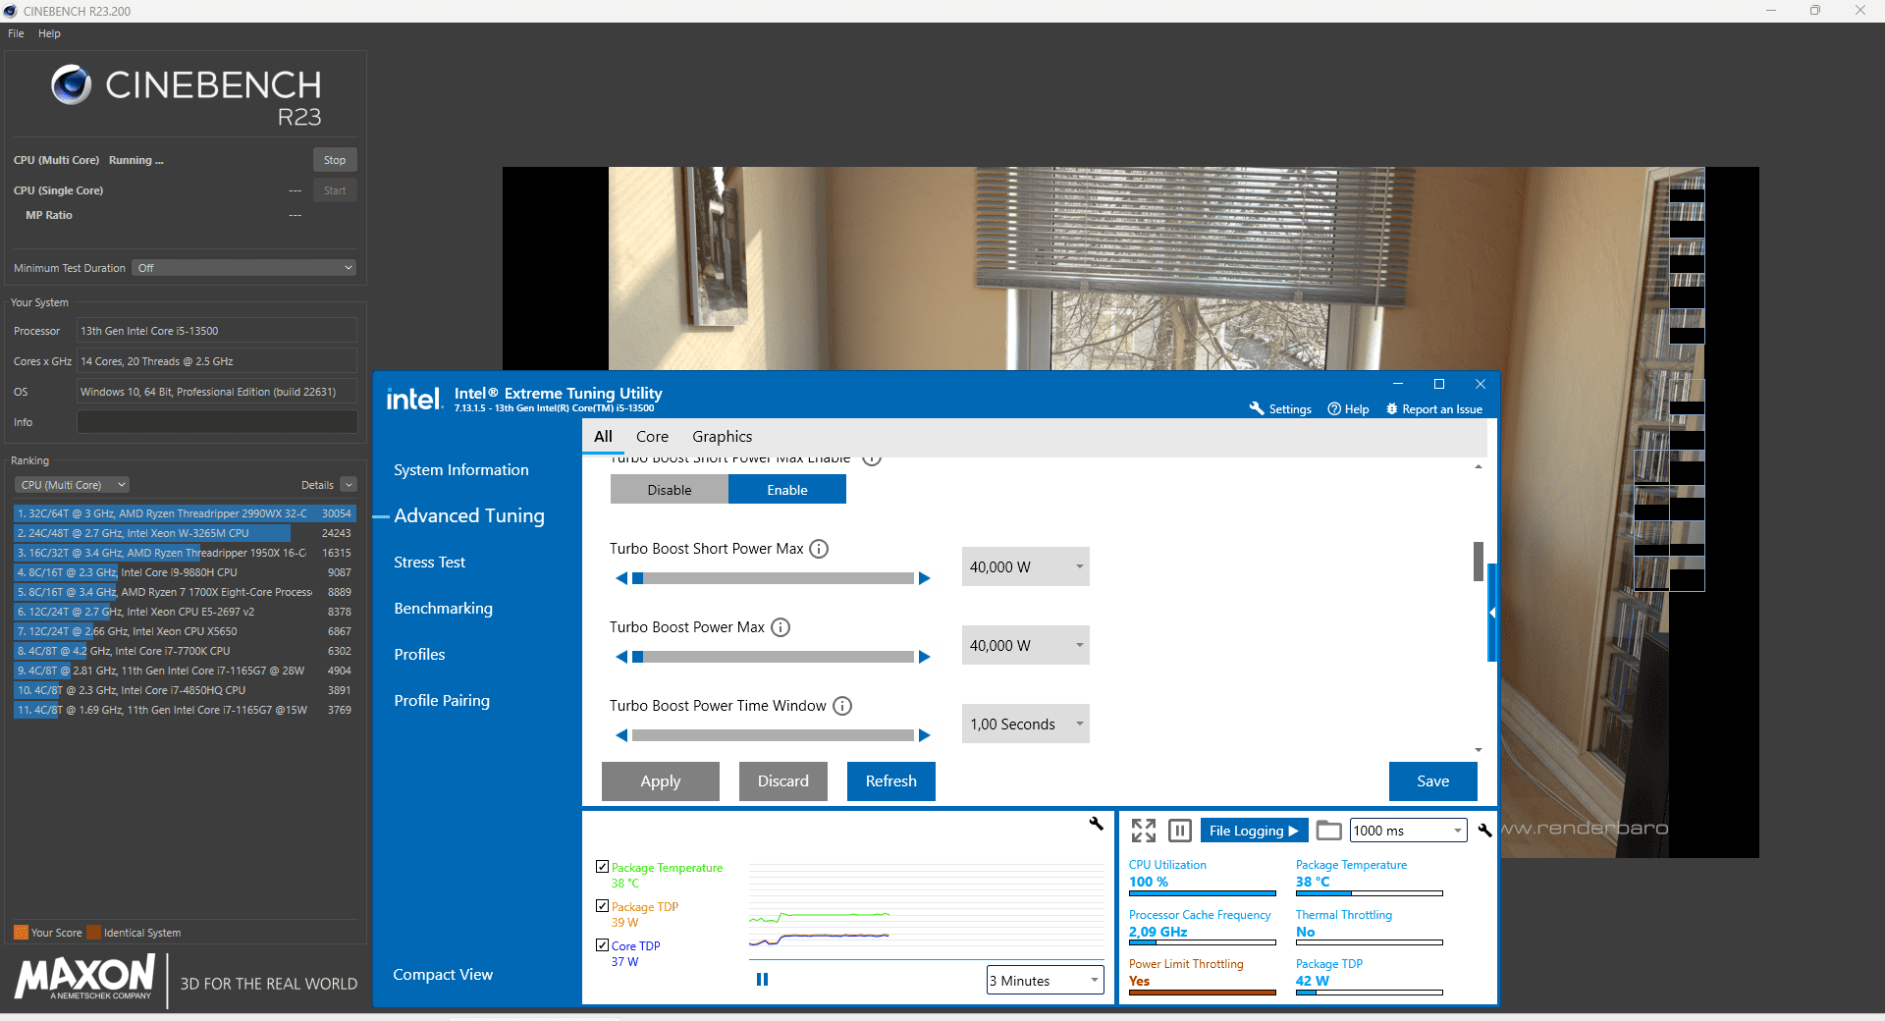Open Intel XTU Settings wrench icon
This screenshot has width=1885, height=1021.
pyautogui.click(x=1257, y=408)
